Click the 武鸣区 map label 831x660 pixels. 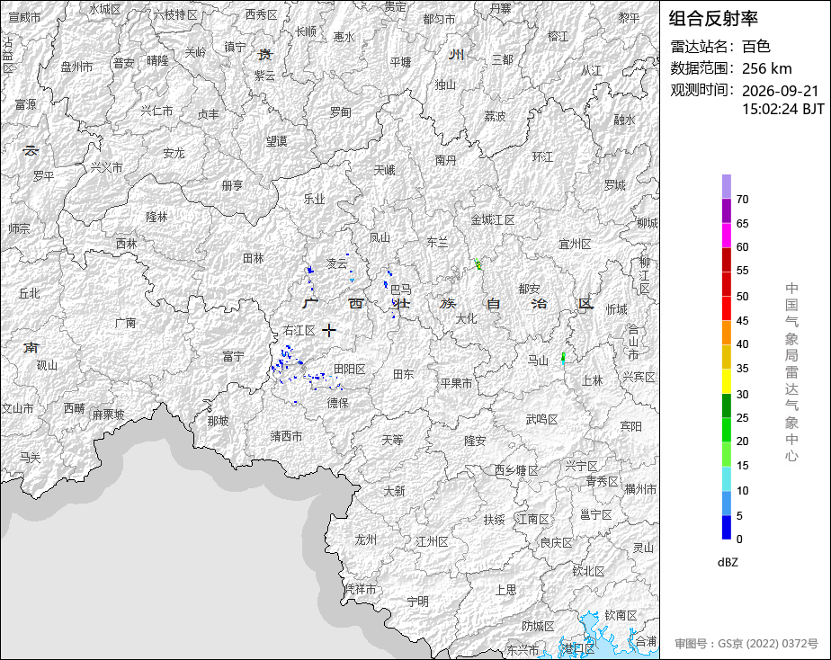point(541,420)
